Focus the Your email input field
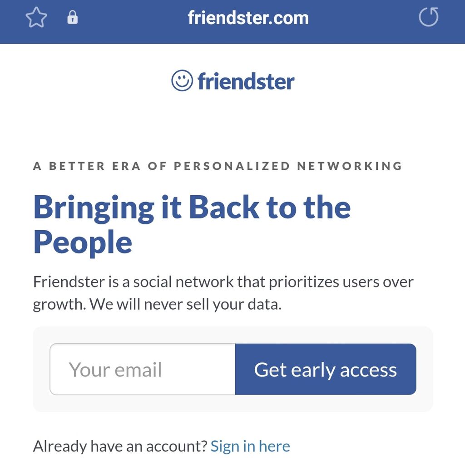This screenshot has height=465, width=465. [x=143, y=369]
